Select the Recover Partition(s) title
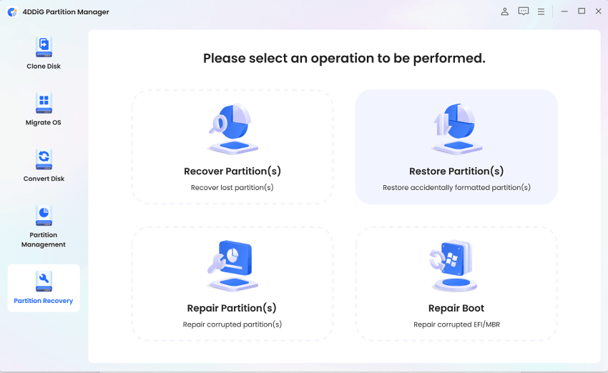 232,171
